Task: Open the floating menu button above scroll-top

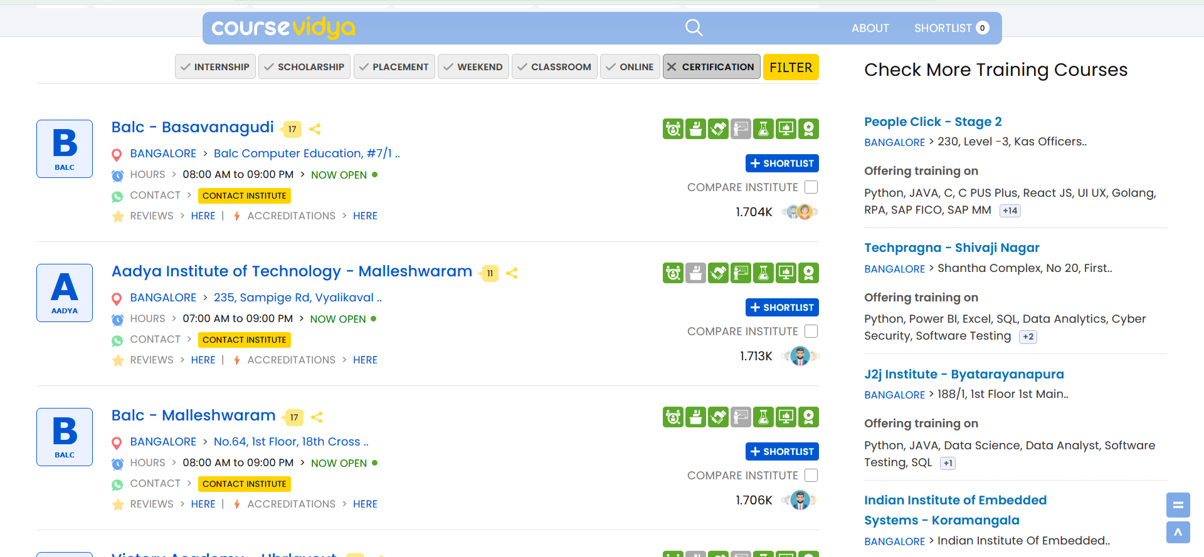Action: coord(1178,505)
